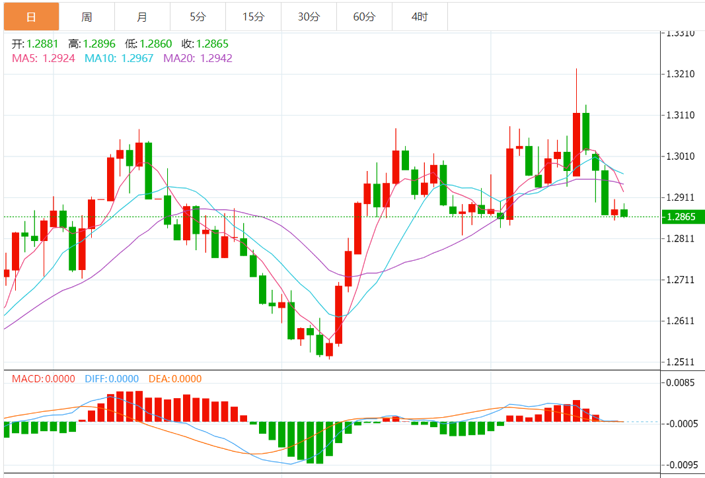The height and width of the screenshot is (478, 705).
Task: Click the high price 1.2896 value
Action: point(99,44)
